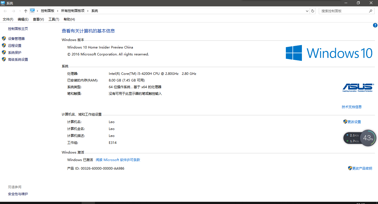Screen dimensions: 378x204
Task: Expand the chevron after 控制面板
Action: (x=58, y=11)
